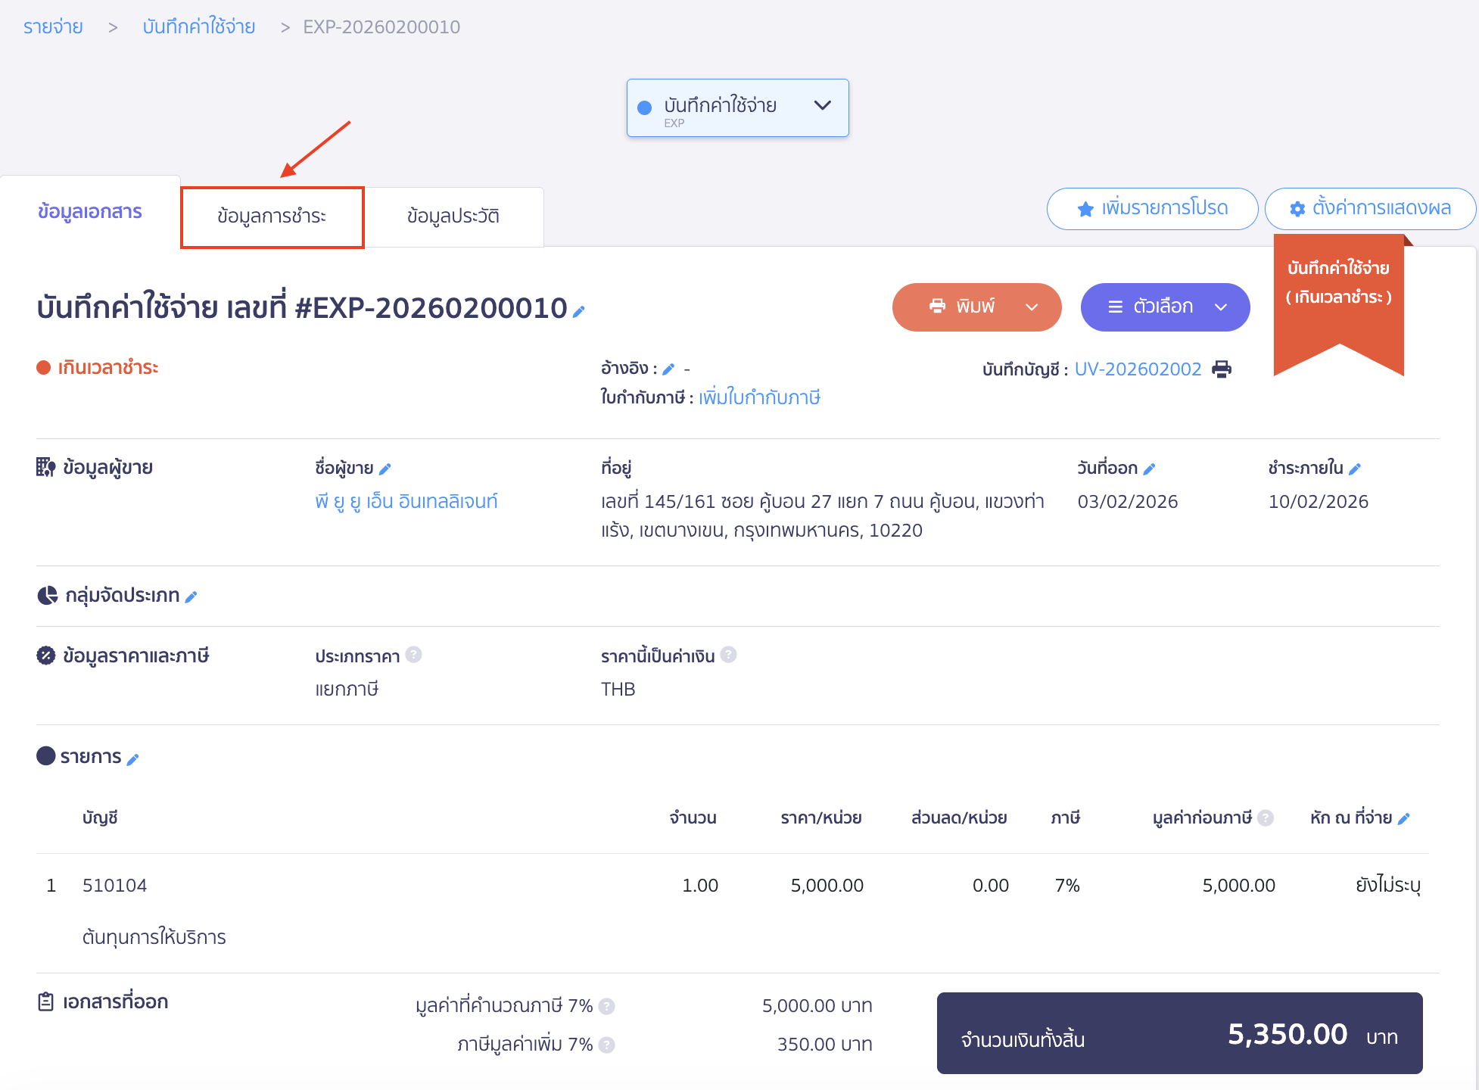Click pencil icon next to document number title
This screenshot has width=1479, height=1090.
pos(579,311)
